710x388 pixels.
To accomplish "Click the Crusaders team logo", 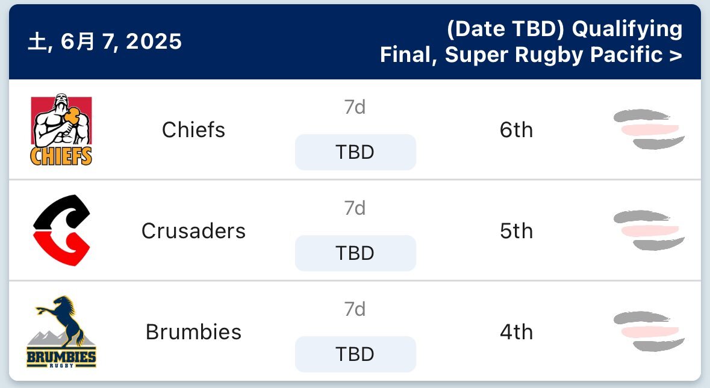I will (61, 230).
